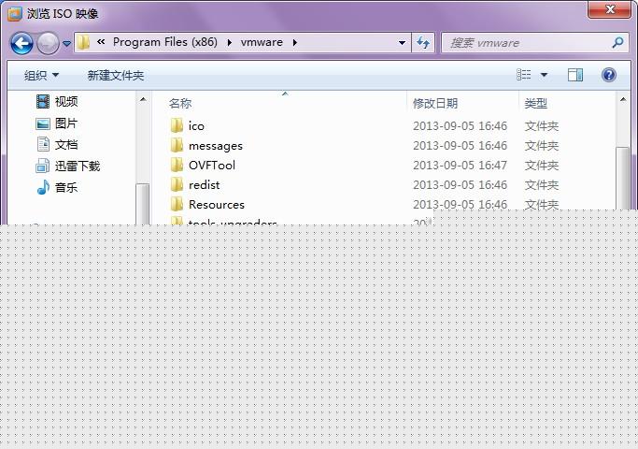The height and width of the screenshot is (449, 638).
Task: Refresh the vmware folder view
Action: coord(423,42)
